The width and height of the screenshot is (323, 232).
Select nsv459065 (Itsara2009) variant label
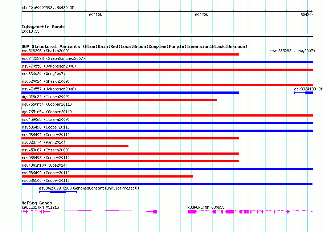pos(46,119)
